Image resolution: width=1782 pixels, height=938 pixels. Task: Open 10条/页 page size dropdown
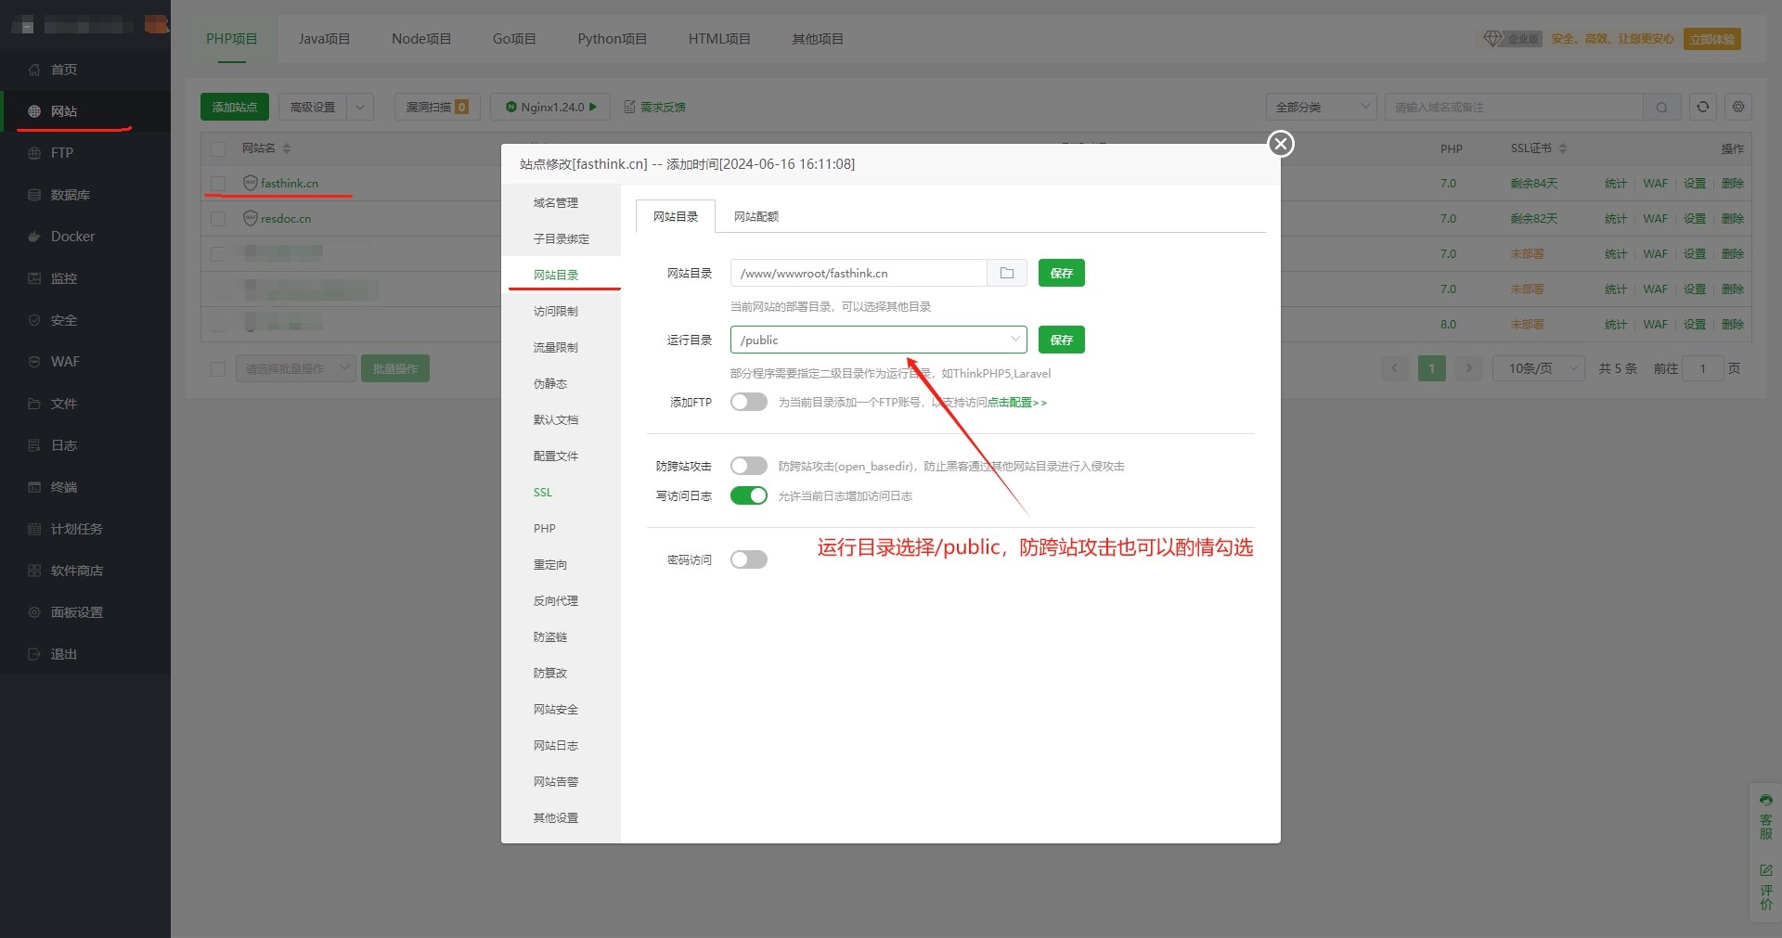1538,368
